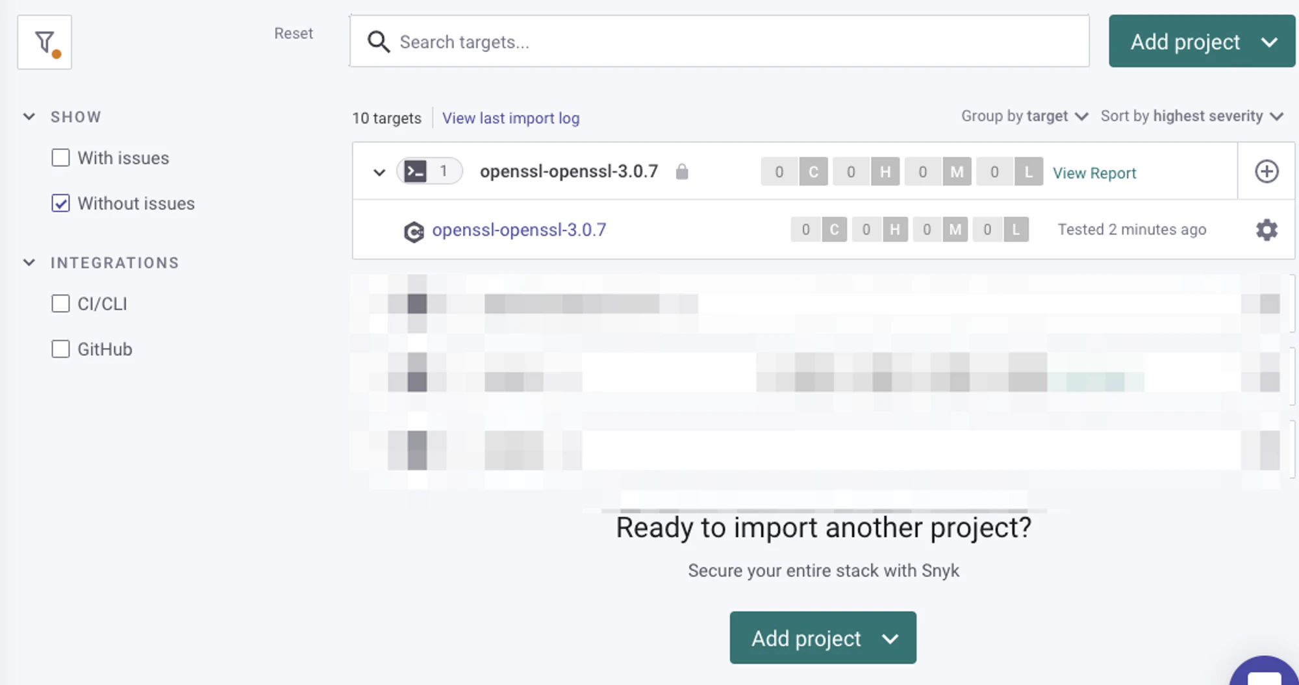Open the openssl-openssl-3.0.7 project link
Viewport: 1299px width, 685px height.
click(519, 230)
